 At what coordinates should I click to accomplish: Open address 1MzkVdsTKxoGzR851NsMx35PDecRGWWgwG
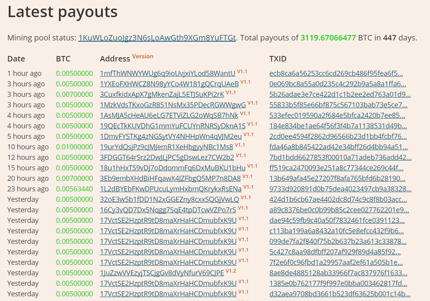click(x=173, y=105)
